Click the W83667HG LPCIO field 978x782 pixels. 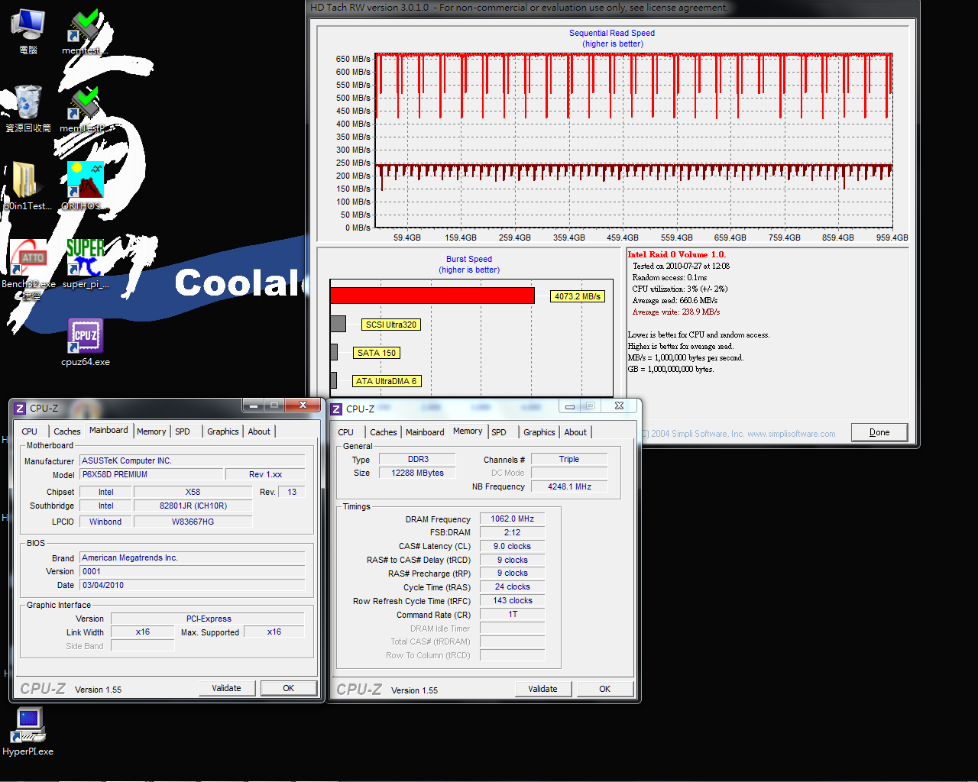193,522
